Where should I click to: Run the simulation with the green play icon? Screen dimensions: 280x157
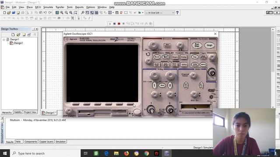coord(110,24)
